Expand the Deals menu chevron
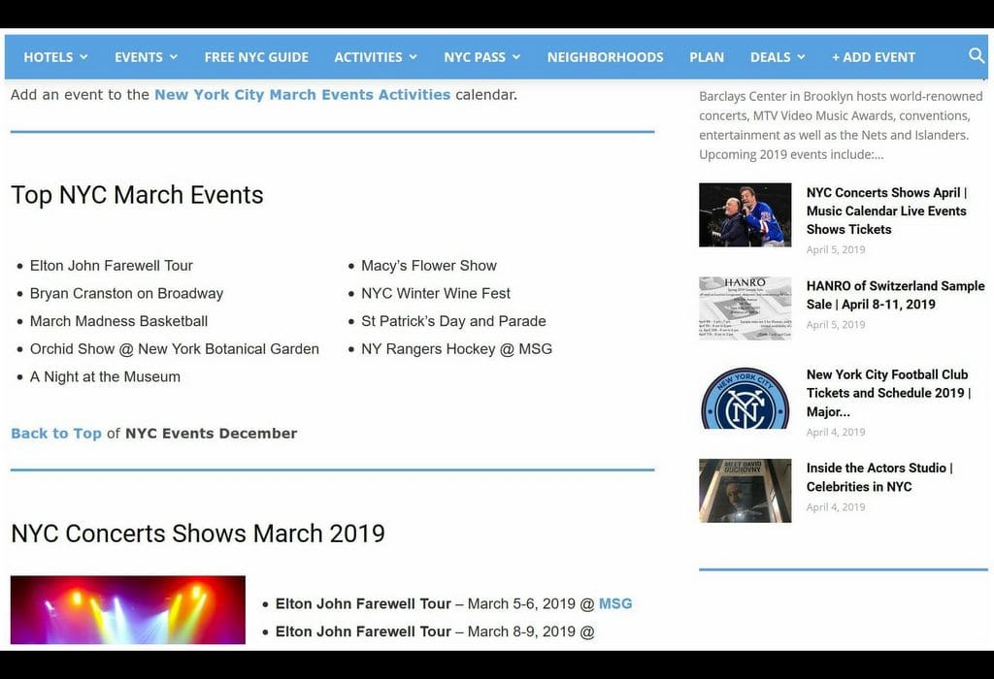This screenshot has width=994, height=679. click(801, 57)
